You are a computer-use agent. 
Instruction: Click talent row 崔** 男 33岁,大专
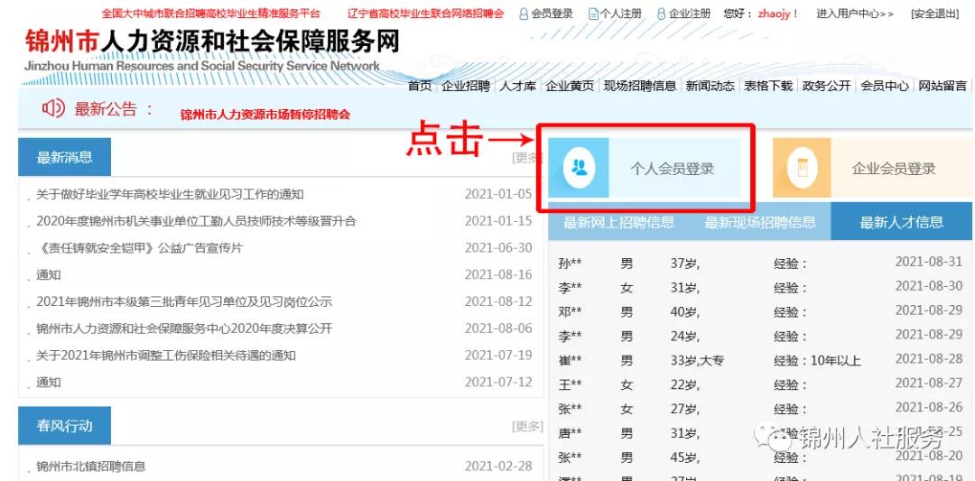coord(760,360)
